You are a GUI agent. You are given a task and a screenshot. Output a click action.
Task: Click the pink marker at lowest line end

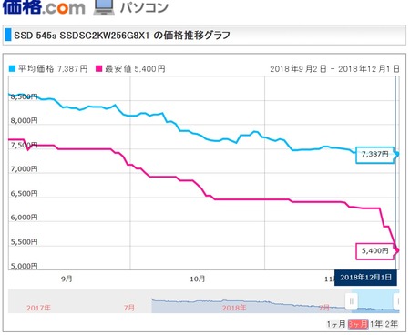pos(396,250)
